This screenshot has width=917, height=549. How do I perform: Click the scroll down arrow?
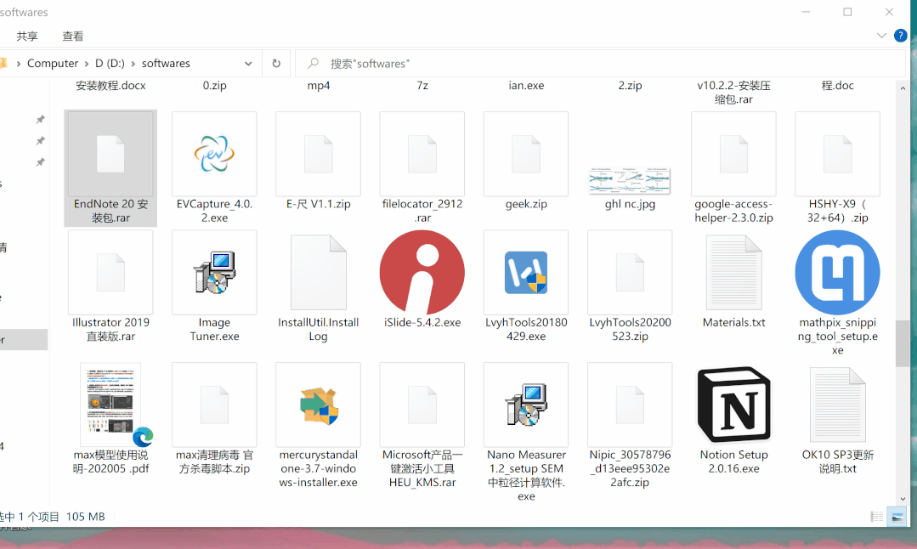tap(903, 499)
